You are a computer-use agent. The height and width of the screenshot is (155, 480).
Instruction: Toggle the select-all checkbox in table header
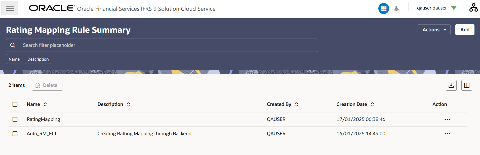(x=15, y=104)
